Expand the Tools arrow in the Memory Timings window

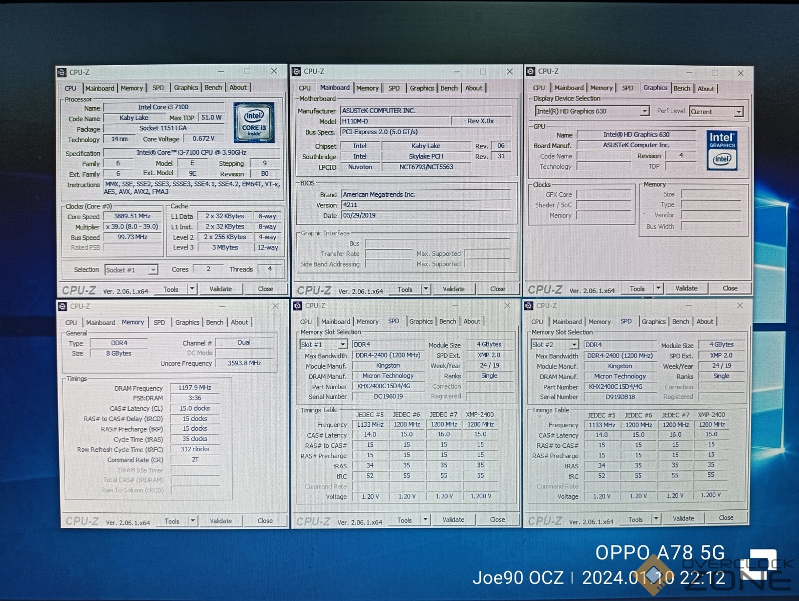[x=193, y=521]
